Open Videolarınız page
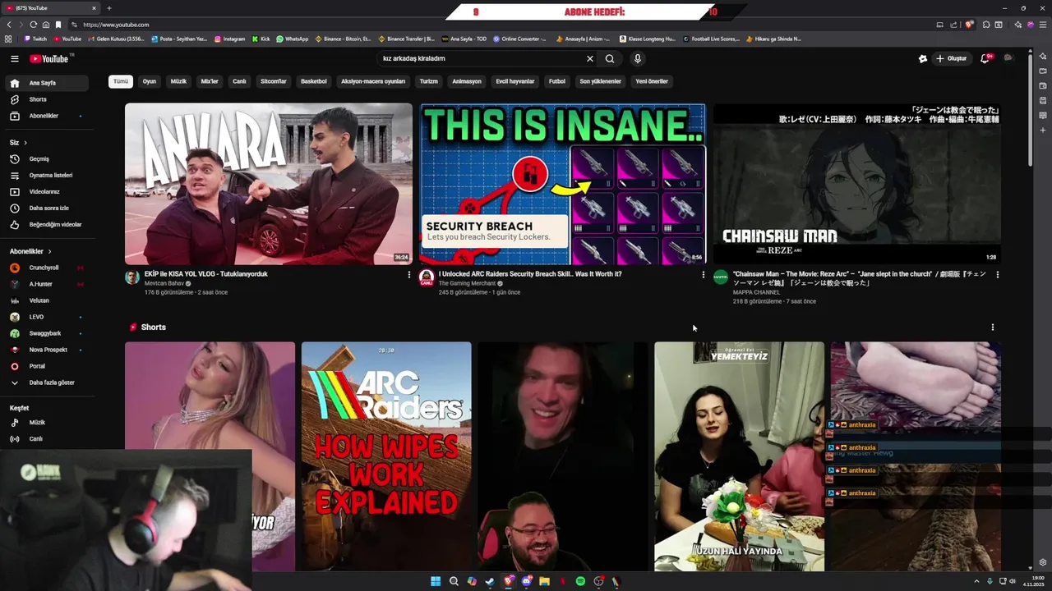This screenshot has height=591, width=1052. click(x=46, y=191)
